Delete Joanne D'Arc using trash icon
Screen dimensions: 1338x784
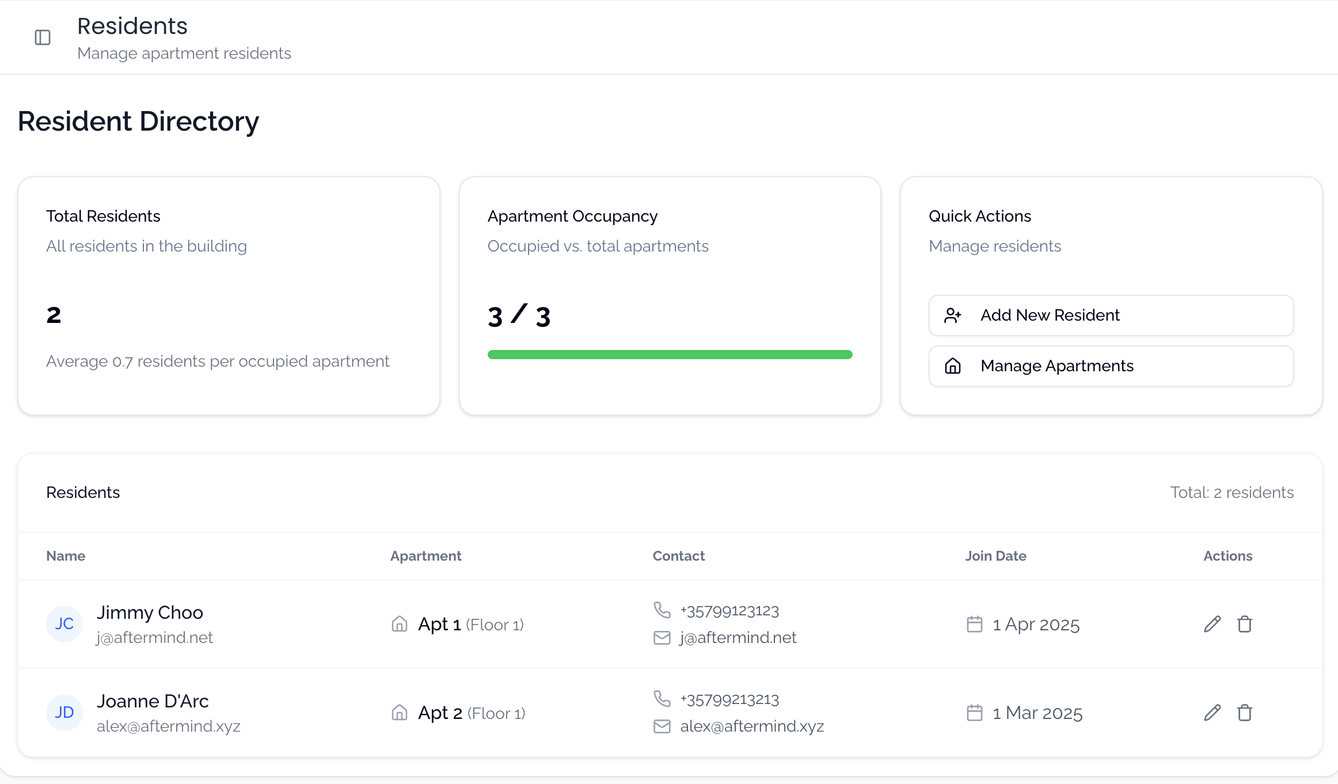1244,713
